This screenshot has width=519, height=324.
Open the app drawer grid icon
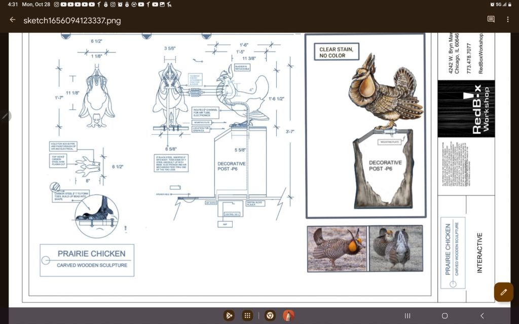click(x=247, y=315)
